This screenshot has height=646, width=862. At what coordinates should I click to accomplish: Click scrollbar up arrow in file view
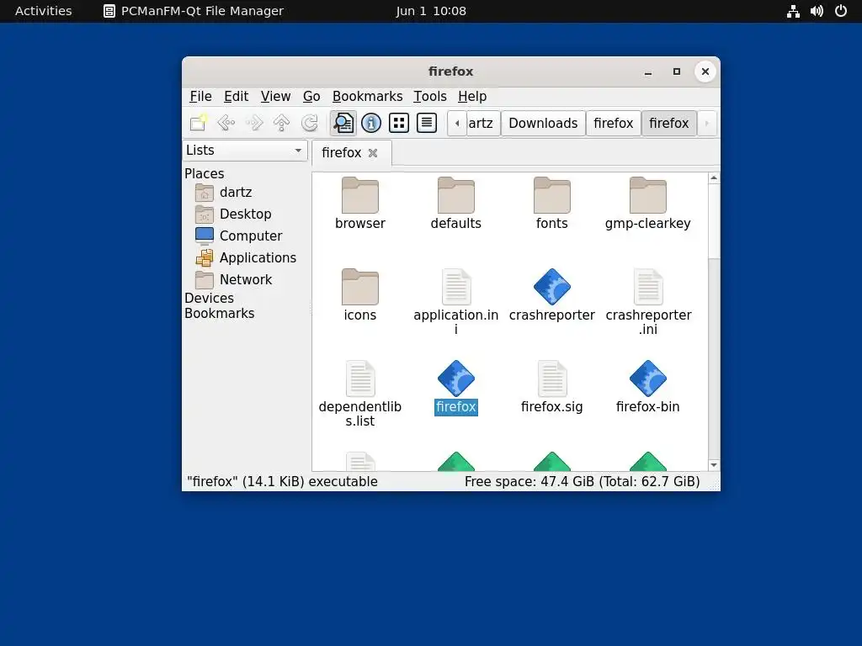[x=714, y=178]
